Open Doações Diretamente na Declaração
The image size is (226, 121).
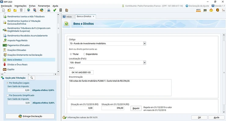click(25, 55)
